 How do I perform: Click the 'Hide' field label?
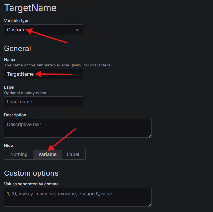(9, 145)
